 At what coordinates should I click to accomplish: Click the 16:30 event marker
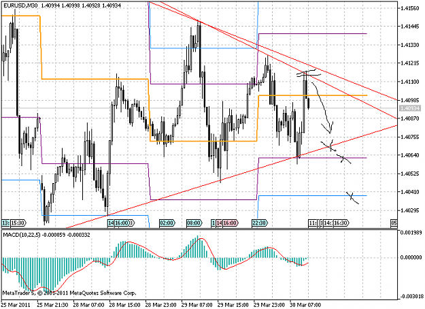[x=341, y=223]
